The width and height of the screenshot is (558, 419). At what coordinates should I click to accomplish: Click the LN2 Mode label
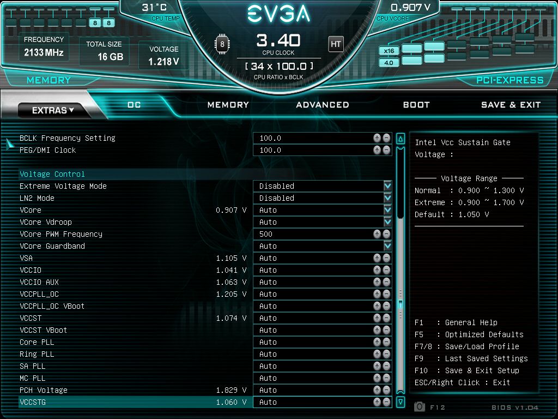(x=37, y=198)
